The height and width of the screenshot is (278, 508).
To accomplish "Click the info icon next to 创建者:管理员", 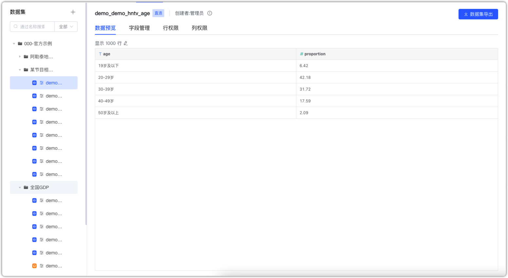I will (209, 13).
